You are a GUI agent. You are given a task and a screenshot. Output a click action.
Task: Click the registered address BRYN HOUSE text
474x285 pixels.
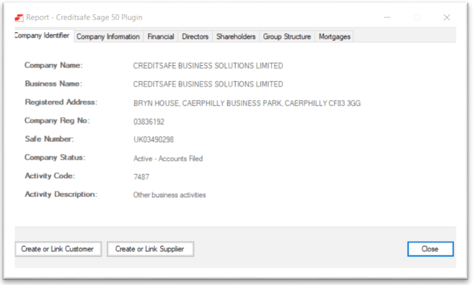click(247, 103)
